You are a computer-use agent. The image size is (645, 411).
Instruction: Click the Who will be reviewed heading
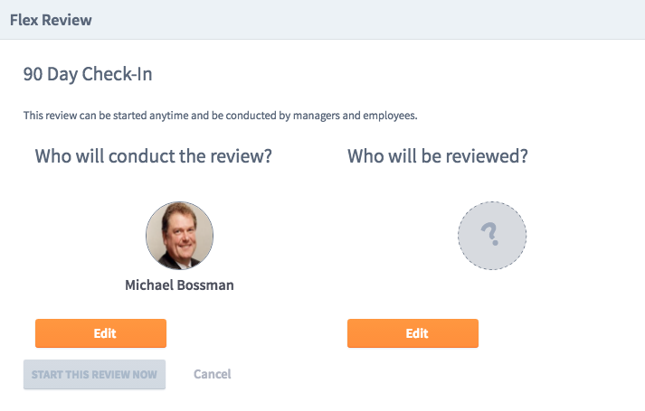[x=438, y=156]
